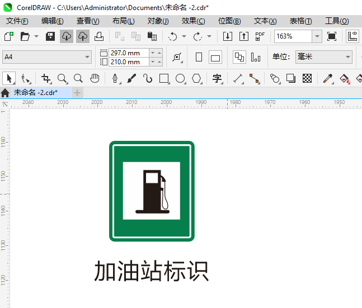Click the Export icon

(x=244, y=36)
